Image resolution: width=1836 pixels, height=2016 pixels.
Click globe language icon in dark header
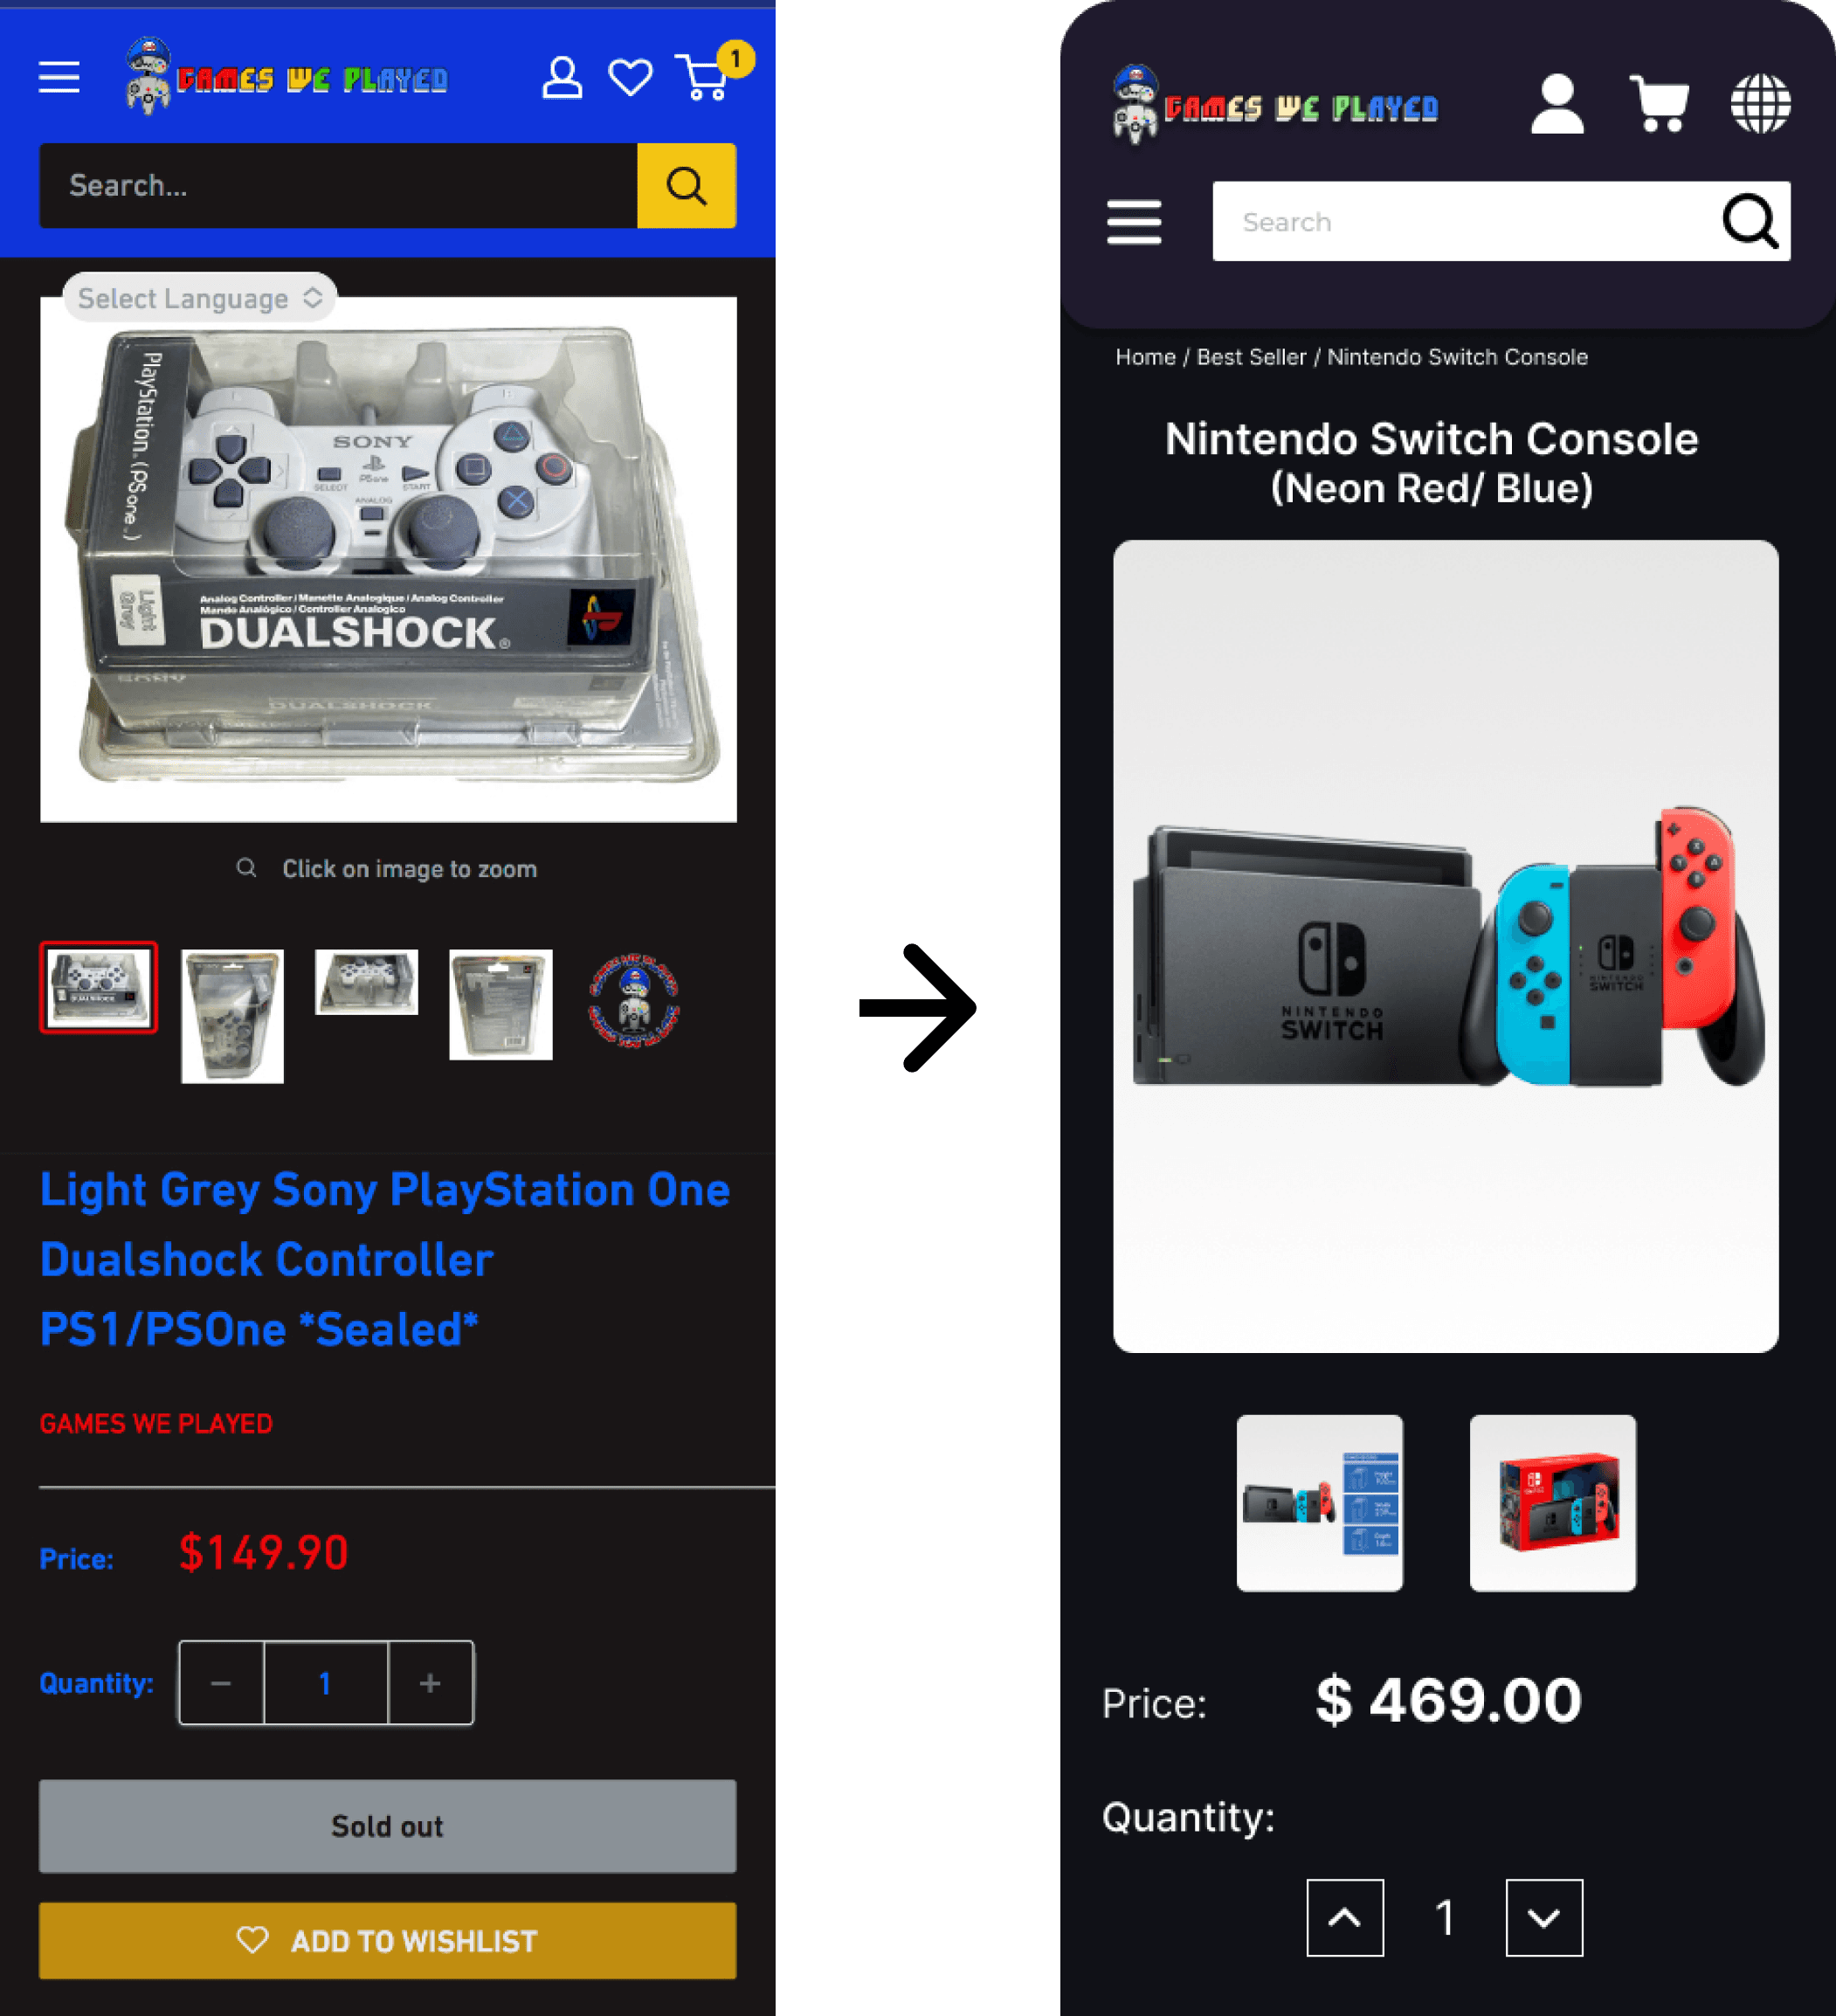click(1760, 103)
